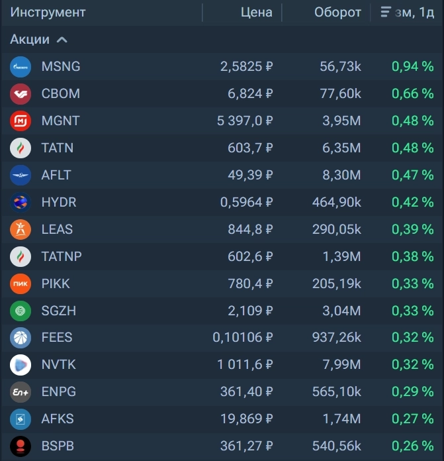This screenshot has width=444, height=461.
Task: Select the FEES price 0,10106 ₽ cell
Action: click(242, 338)
